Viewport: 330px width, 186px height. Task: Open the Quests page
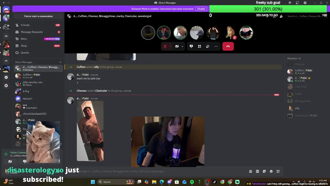38,53
